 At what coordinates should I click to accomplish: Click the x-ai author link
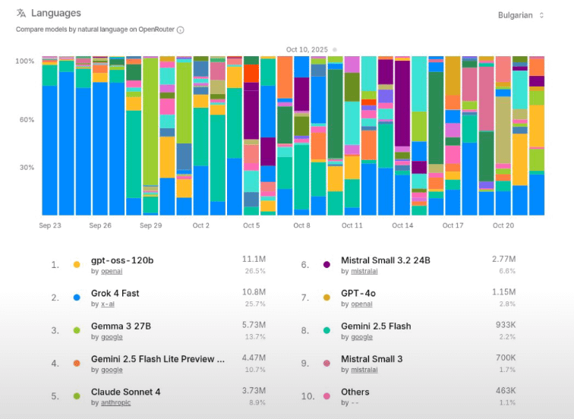[107, 304]
